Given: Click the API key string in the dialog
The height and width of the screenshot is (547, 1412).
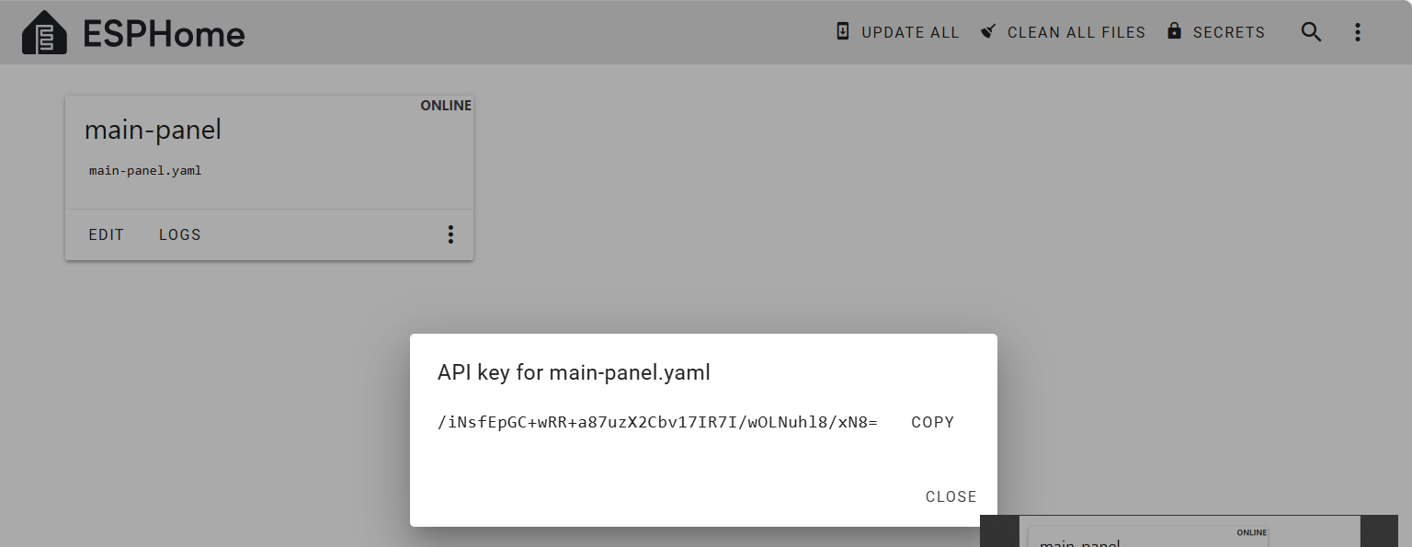Looking at the screenshot, I should pyautogui.click(x=658, y=423).
